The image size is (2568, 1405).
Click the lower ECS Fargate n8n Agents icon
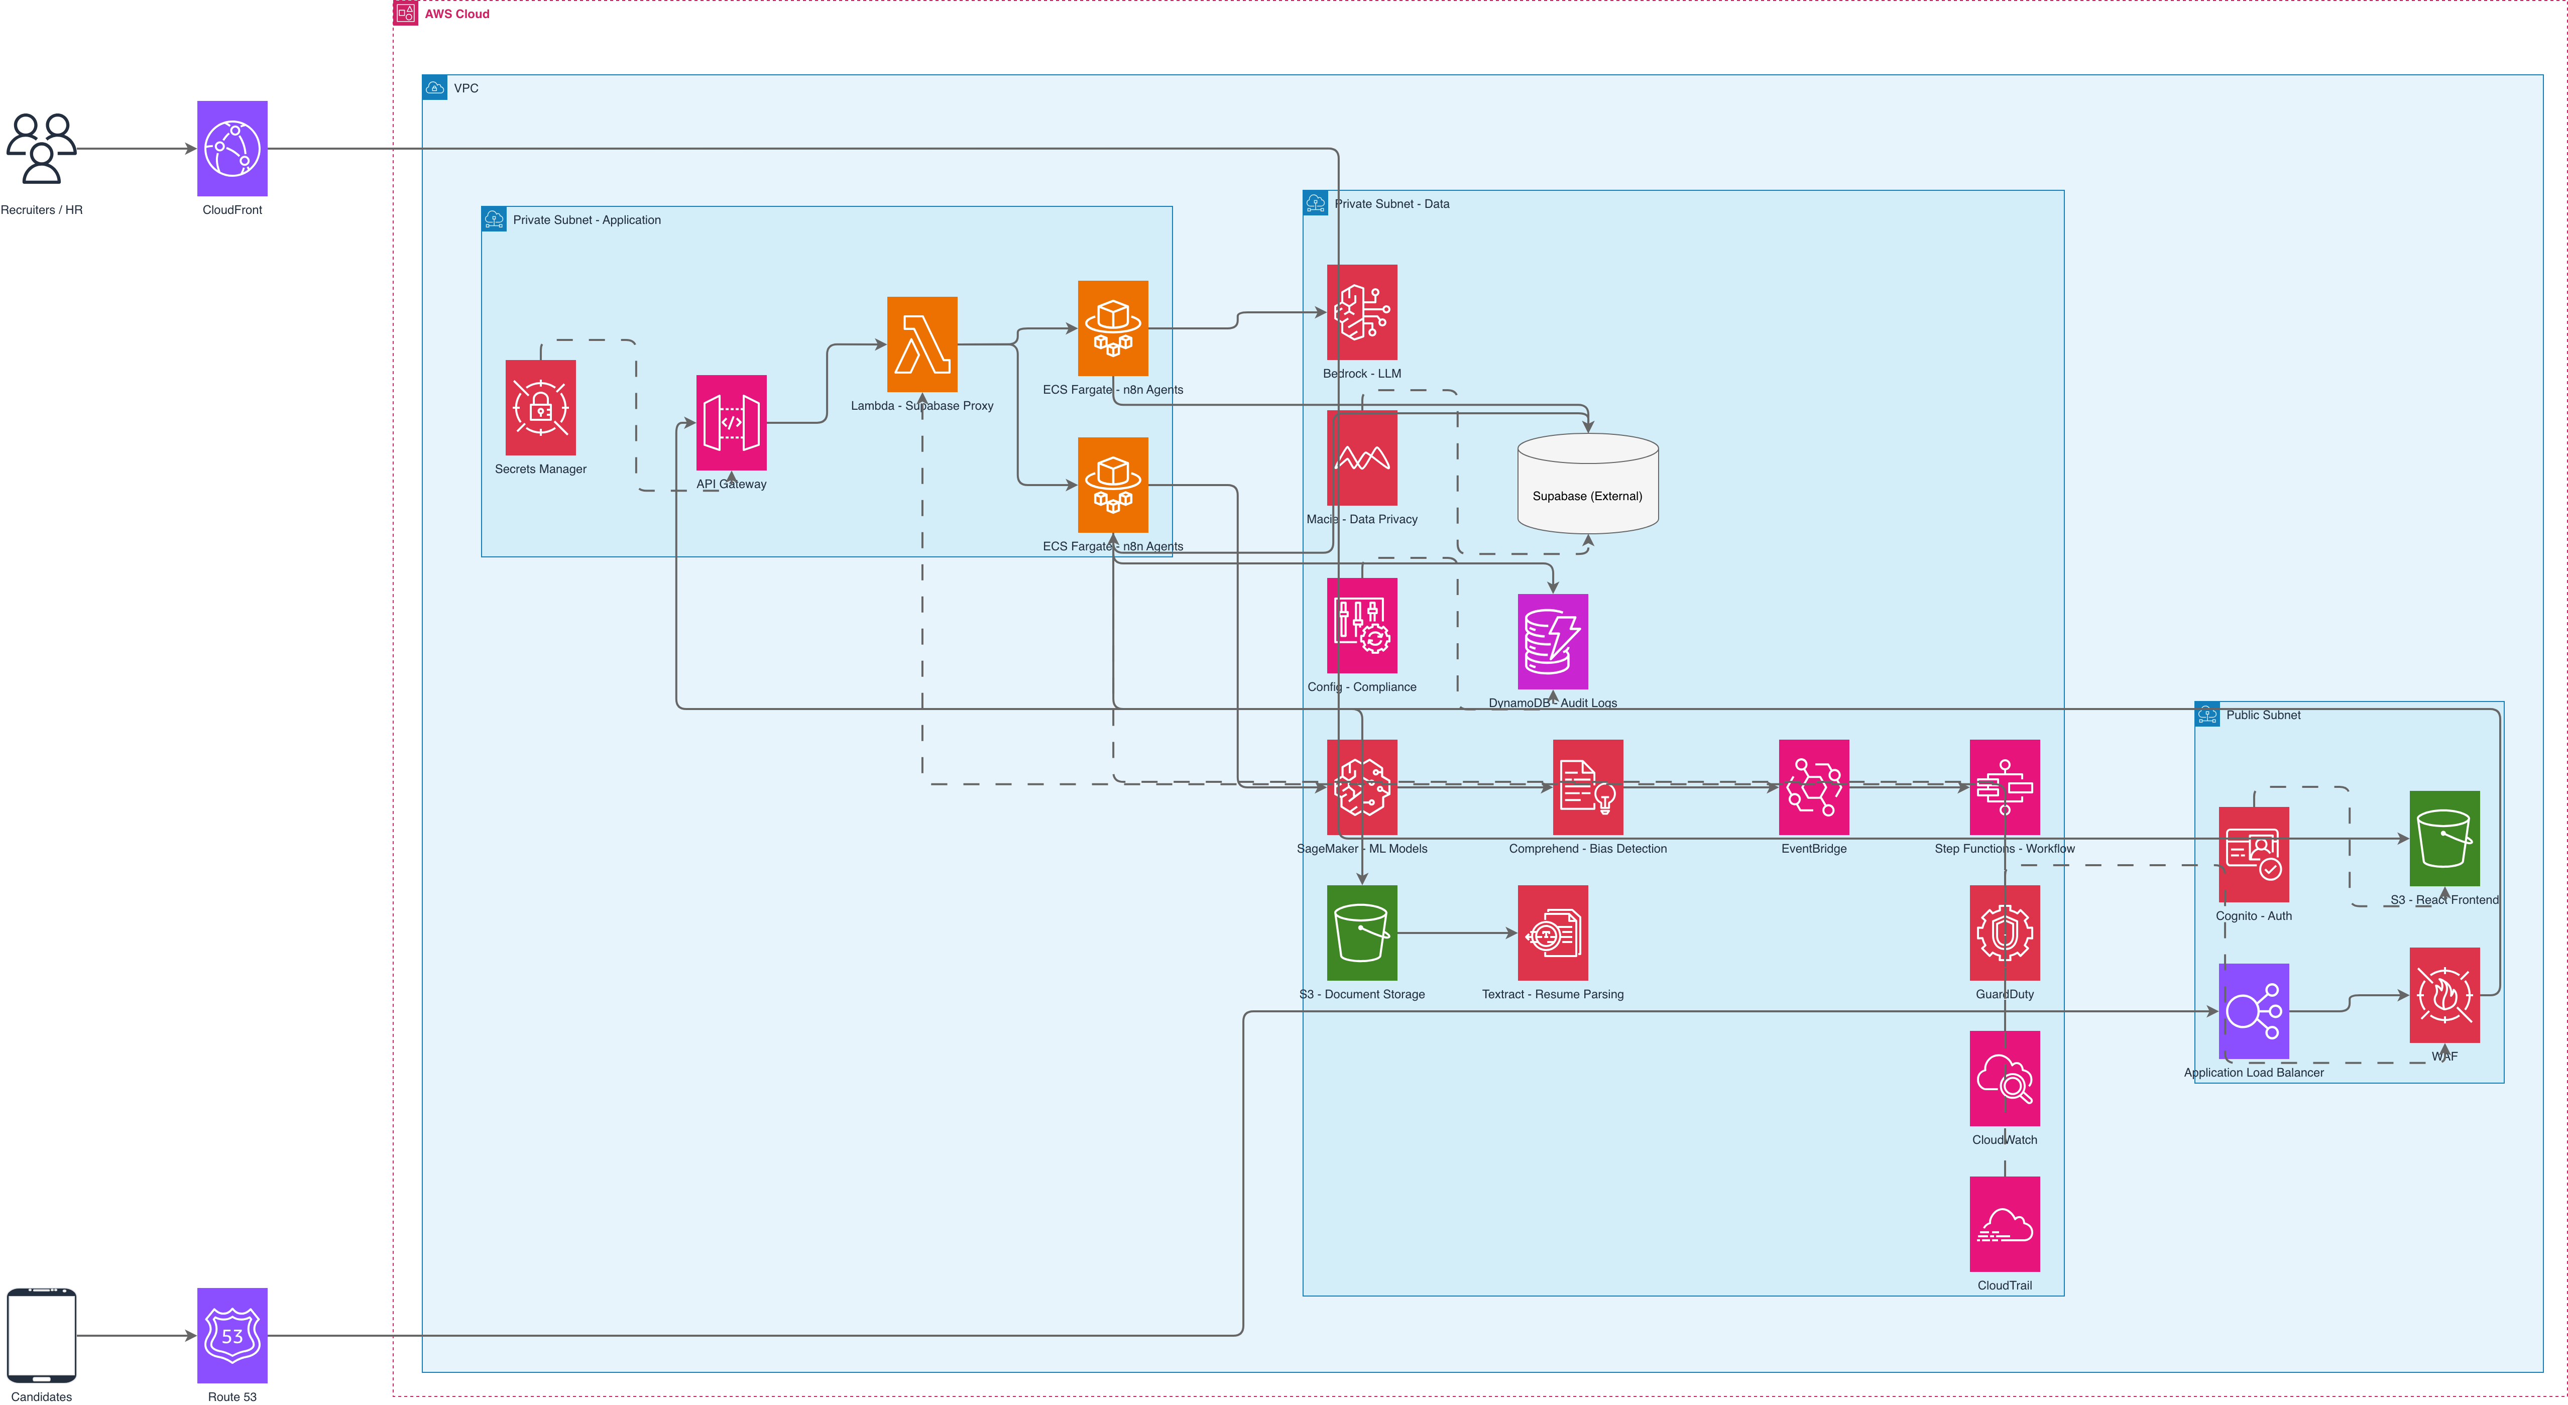point(1113,485)
